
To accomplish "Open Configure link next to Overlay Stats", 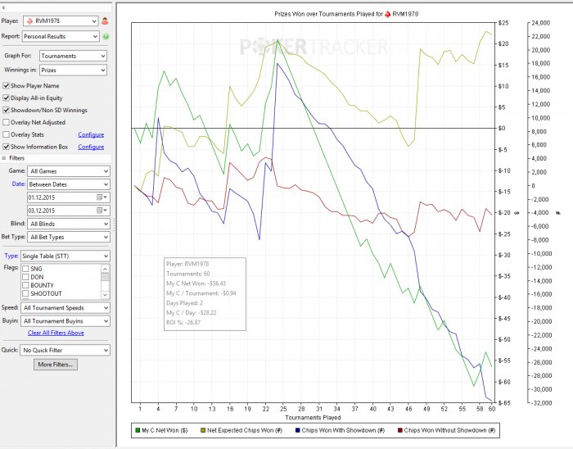I will 90,134.
